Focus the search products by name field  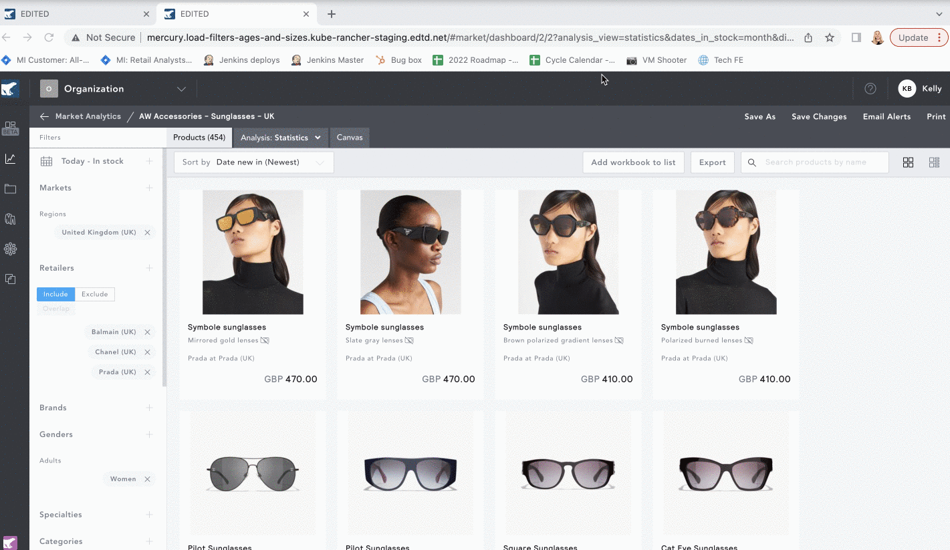[815, 162]
